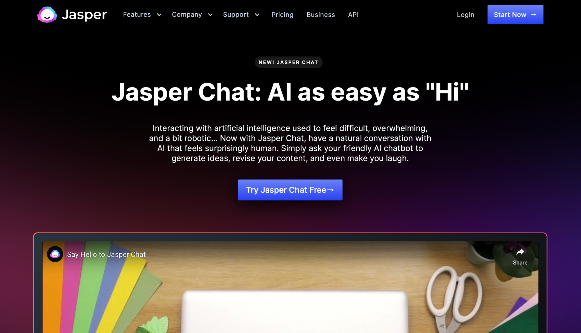Click the Share icon on video
581x333 pixels.
point(520,252)
